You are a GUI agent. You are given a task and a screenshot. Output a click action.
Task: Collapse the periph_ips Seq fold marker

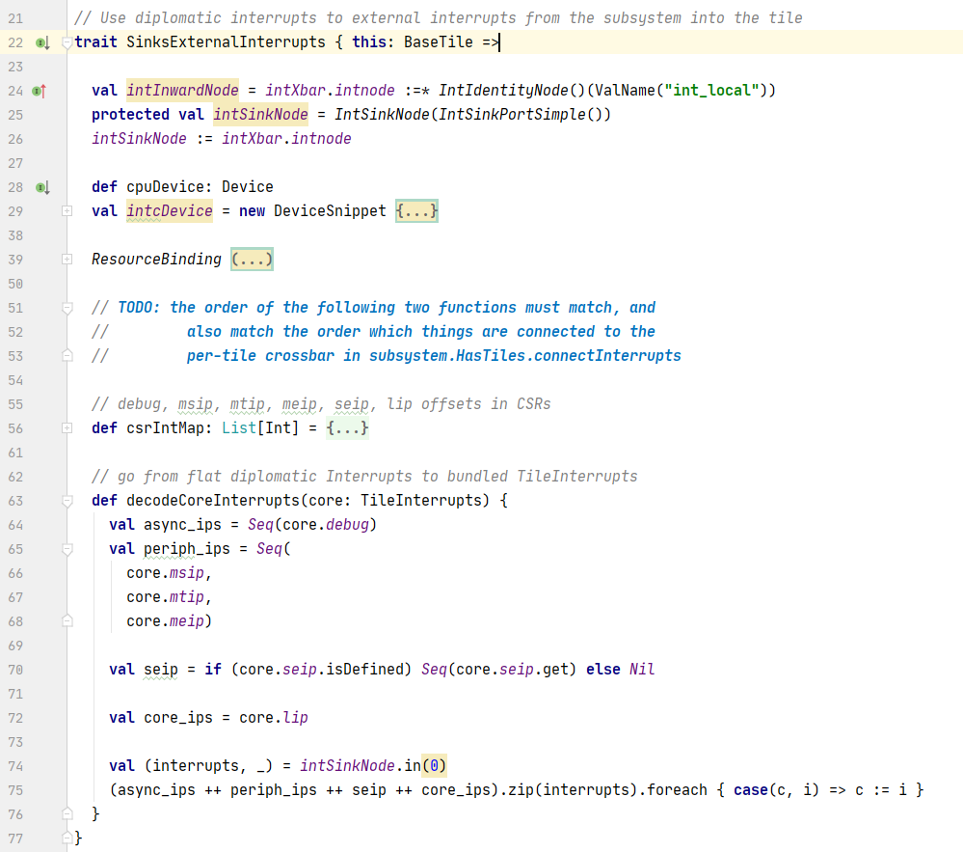click(x=67, y=549)
